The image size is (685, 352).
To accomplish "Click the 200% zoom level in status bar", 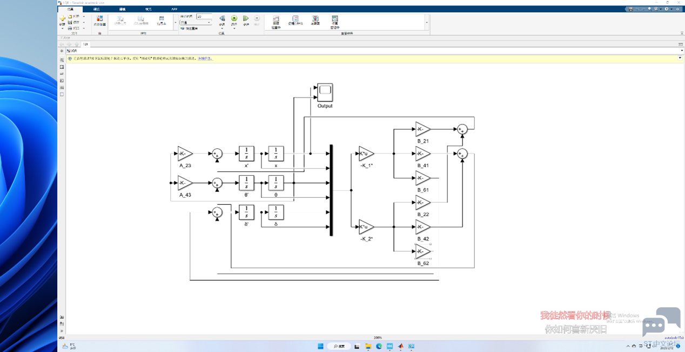I will click(x=378, y=338).
